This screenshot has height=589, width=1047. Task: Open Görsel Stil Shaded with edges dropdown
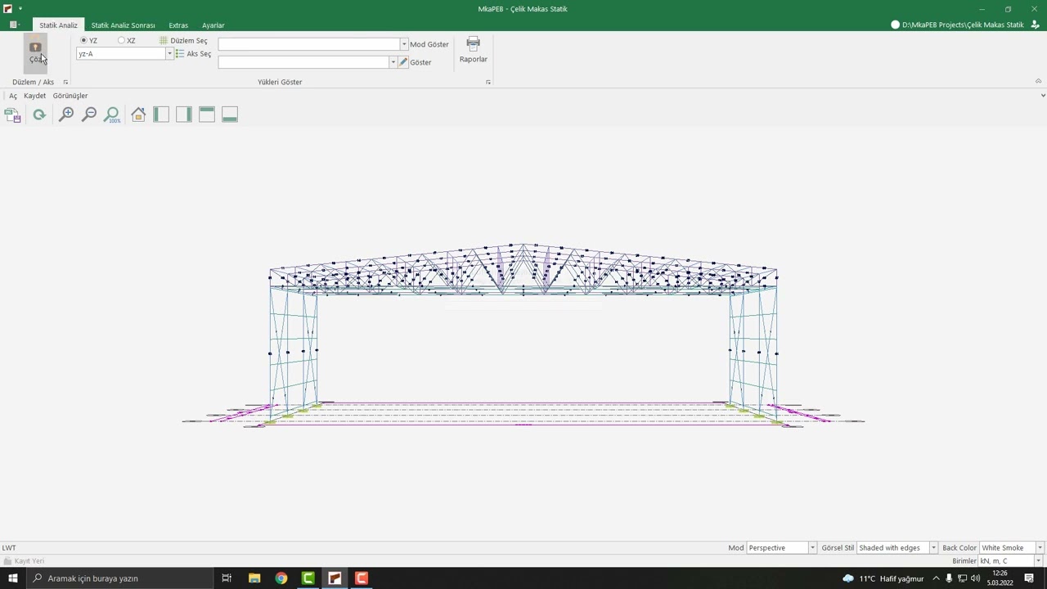pos(933,548)
